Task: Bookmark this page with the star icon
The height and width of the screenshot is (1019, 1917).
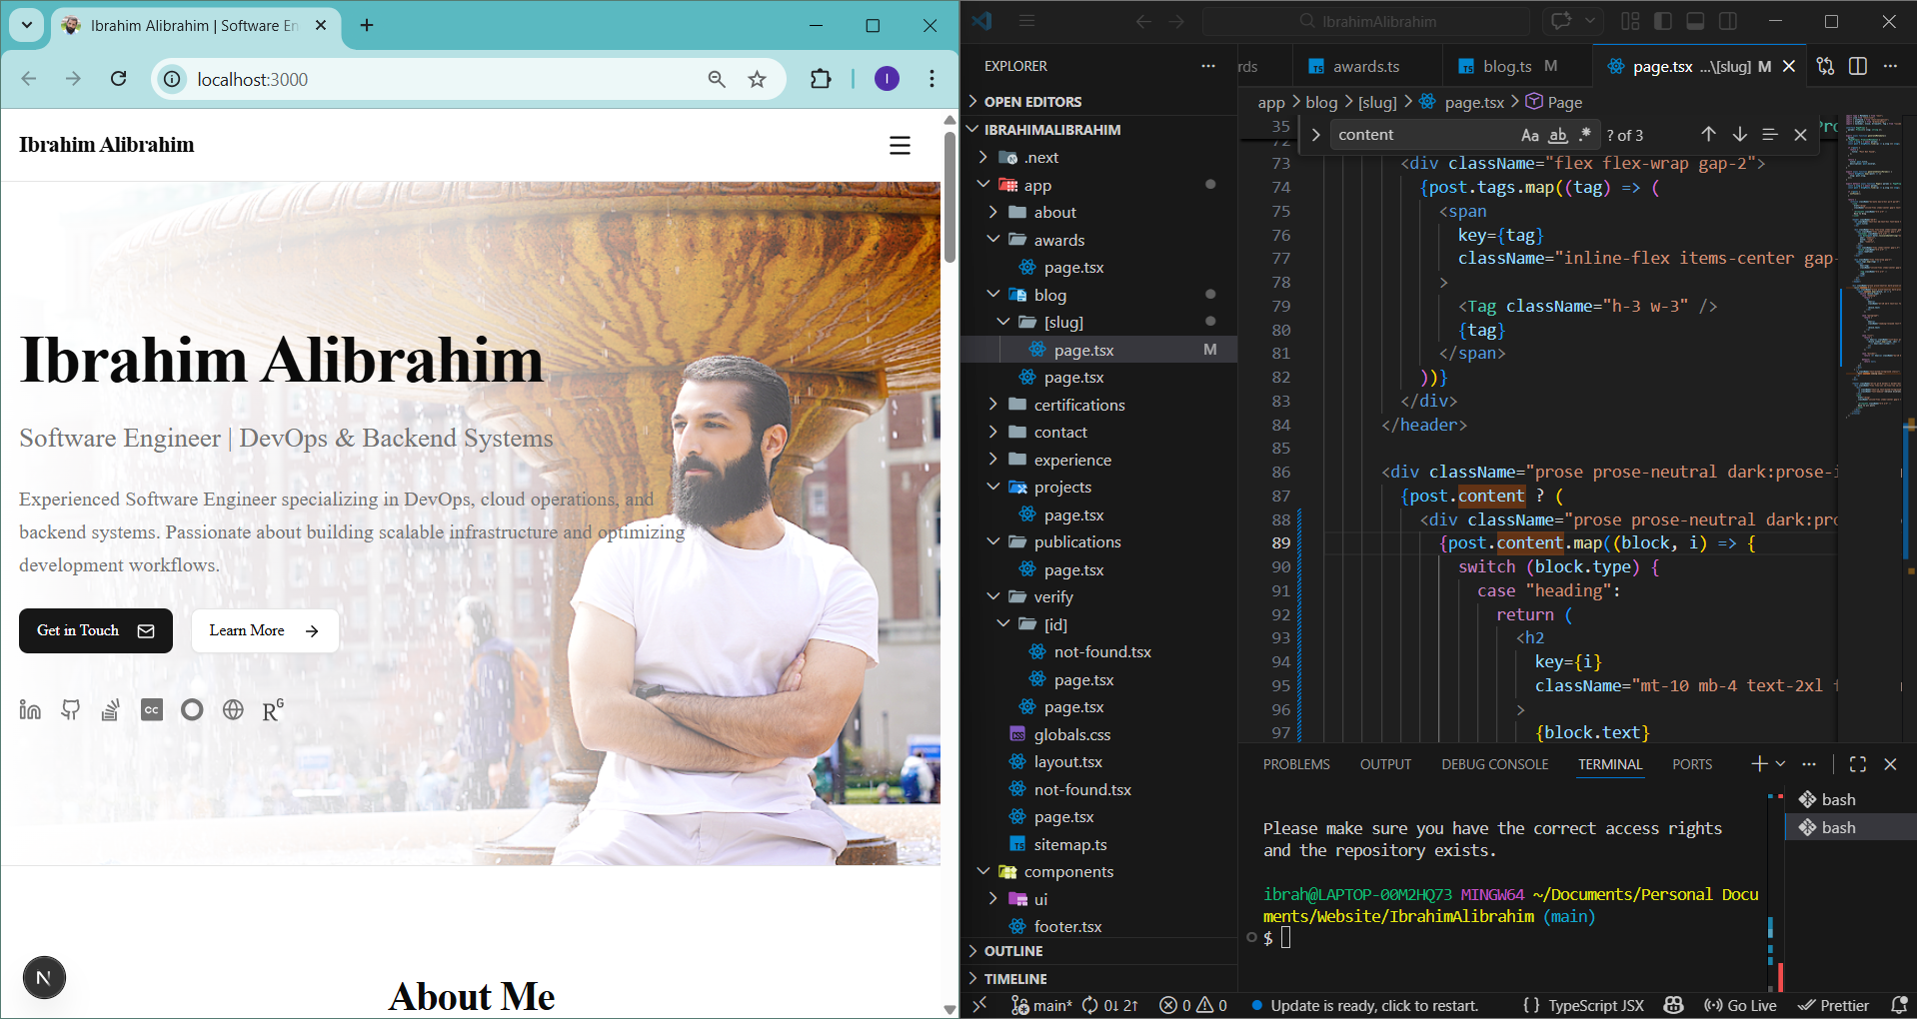Action: 757,79
